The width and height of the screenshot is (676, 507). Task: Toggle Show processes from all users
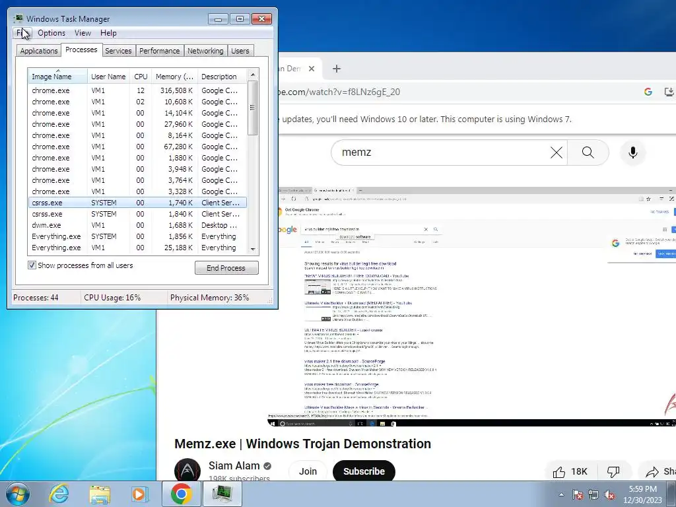coord(32,265)
